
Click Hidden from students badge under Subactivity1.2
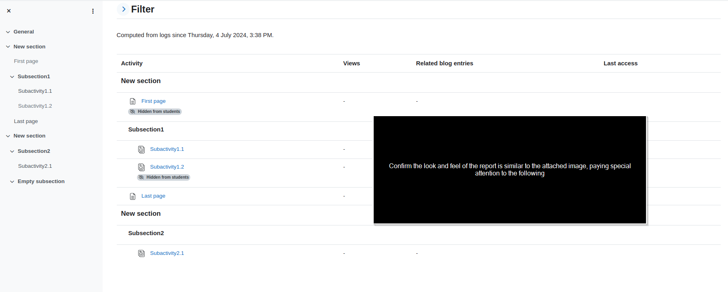pyautogui.click(x=164, y=177)
